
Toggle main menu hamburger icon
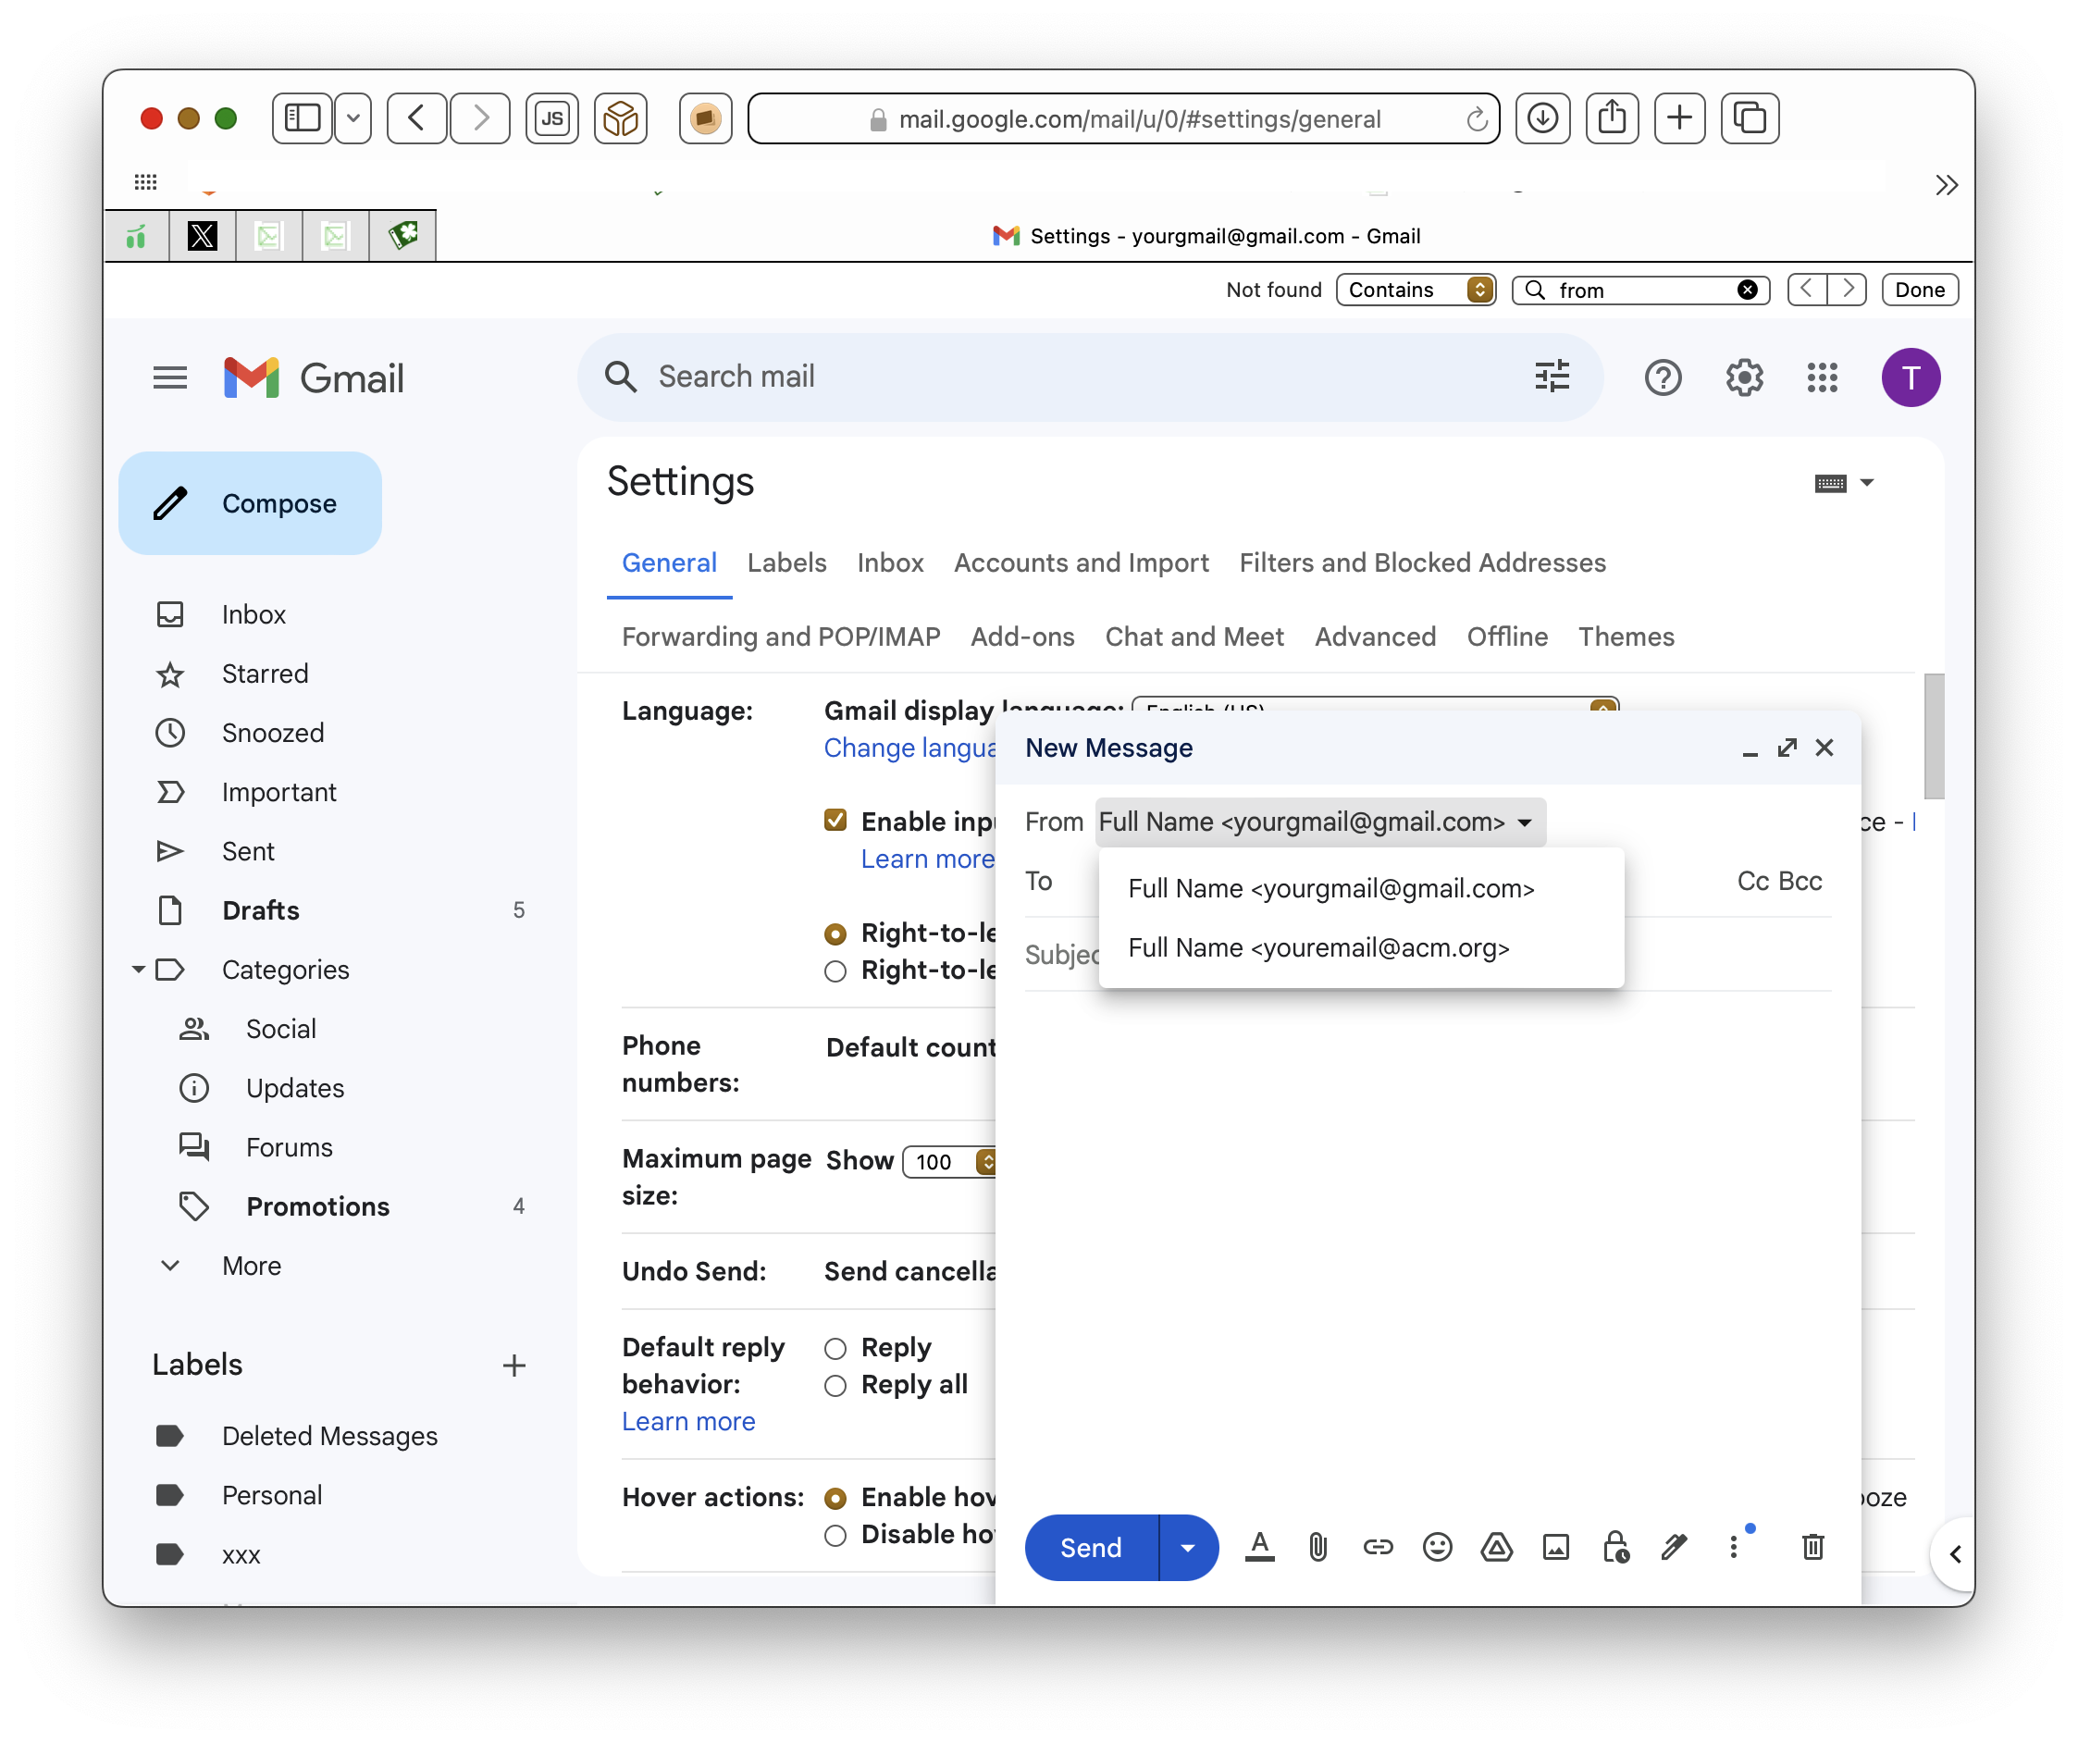click(x=170, y=377)
